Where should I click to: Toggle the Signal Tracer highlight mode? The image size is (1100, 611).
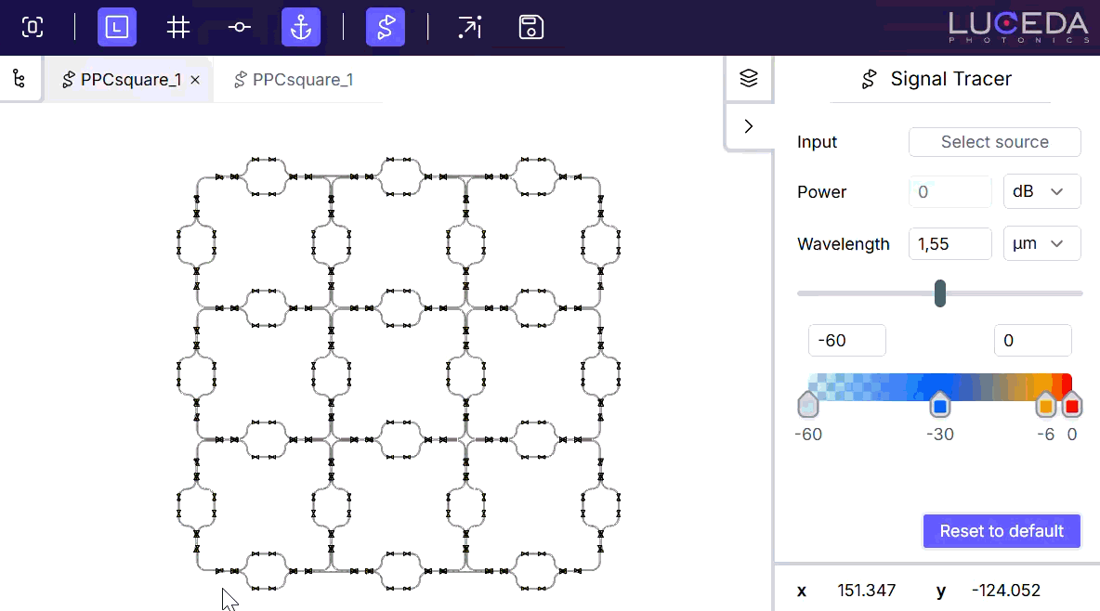click(385, 27)
